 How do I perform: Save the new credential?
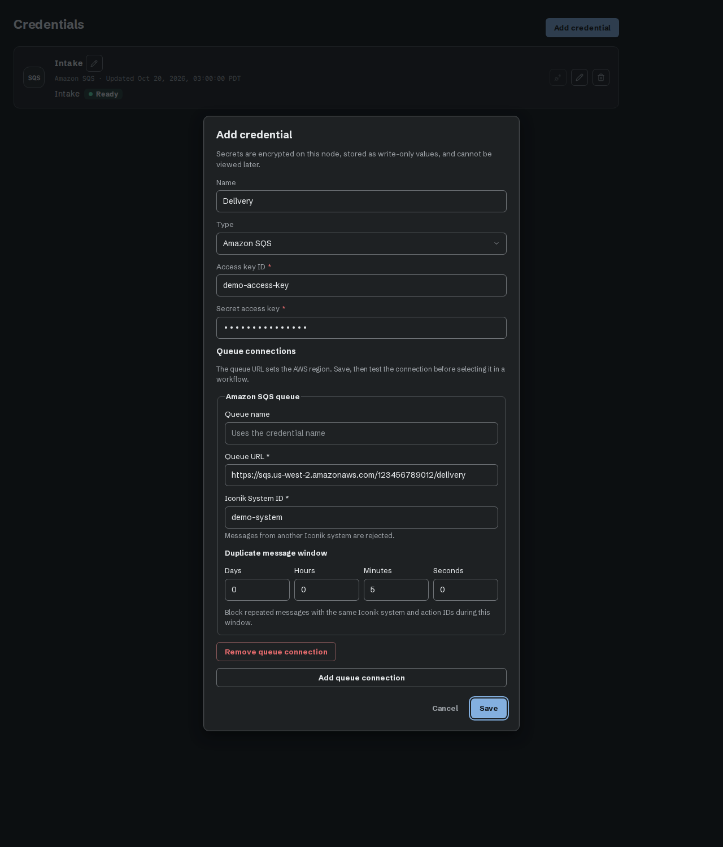(489, 708)
